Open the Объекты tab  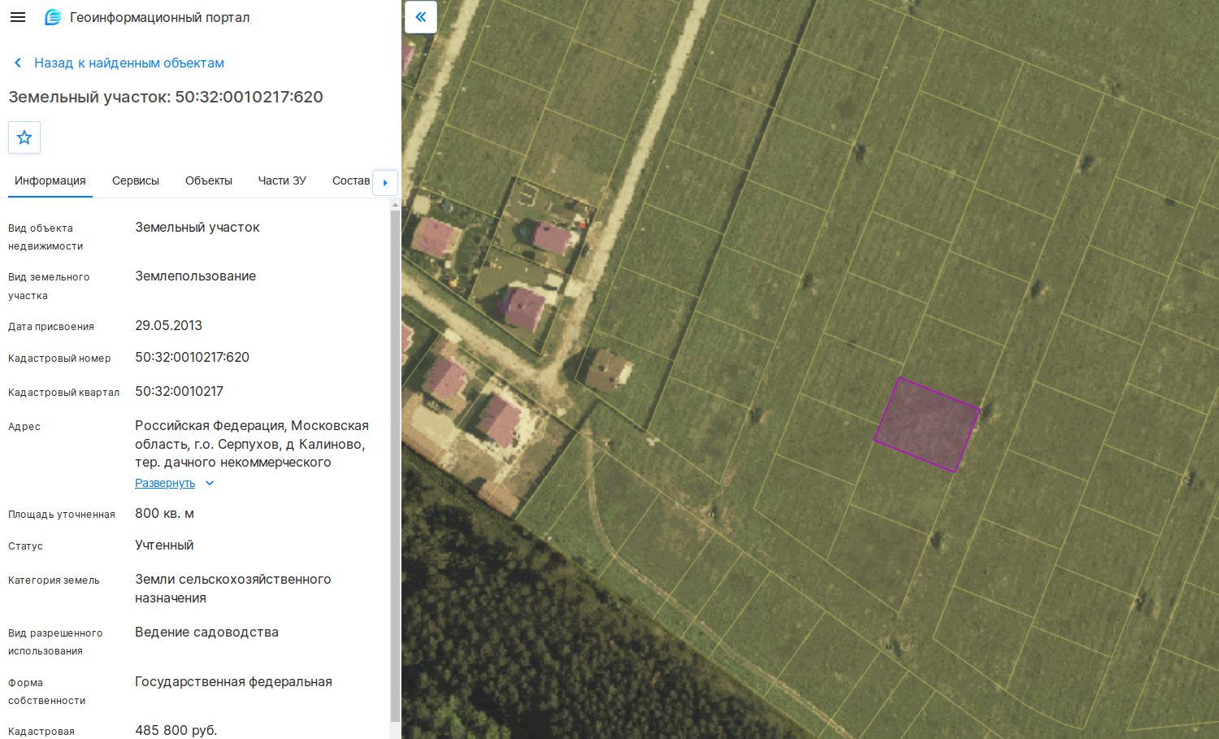pyautogui.click(x=209, y=180)
